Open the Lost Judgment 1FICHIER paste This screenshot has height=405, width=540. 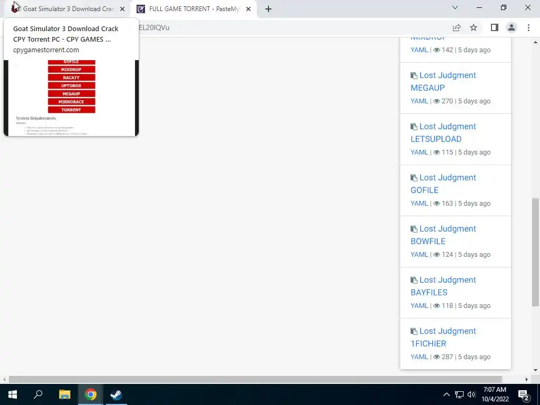coord(443,337)
